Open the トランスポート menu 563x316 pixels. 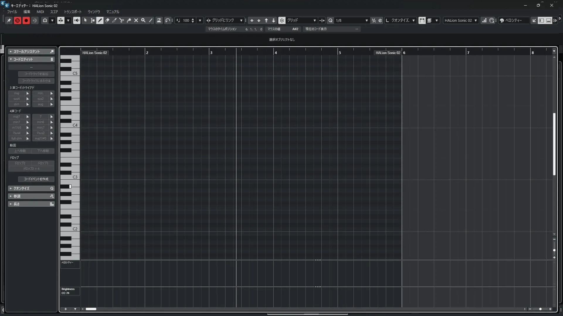click(x=73, y=12)
